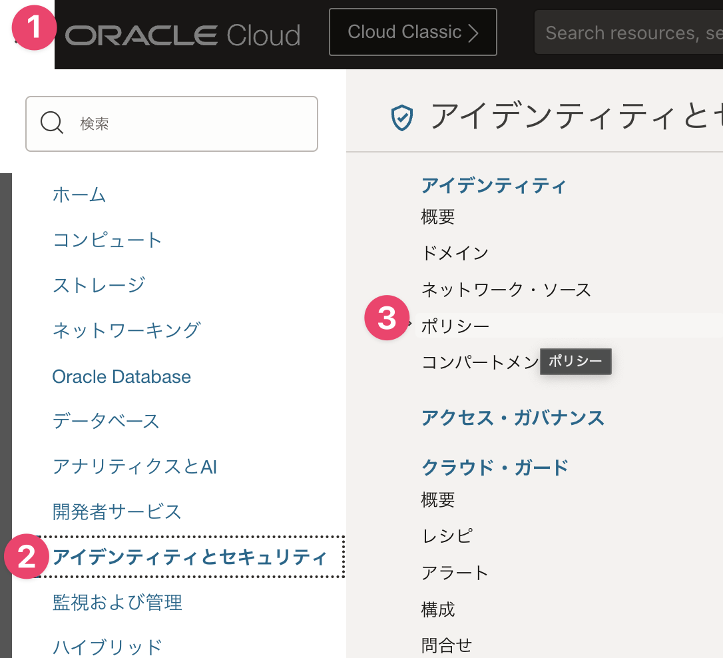Open the ネットワーク・ソース link
723x658 pixels.
coord(506,290)
